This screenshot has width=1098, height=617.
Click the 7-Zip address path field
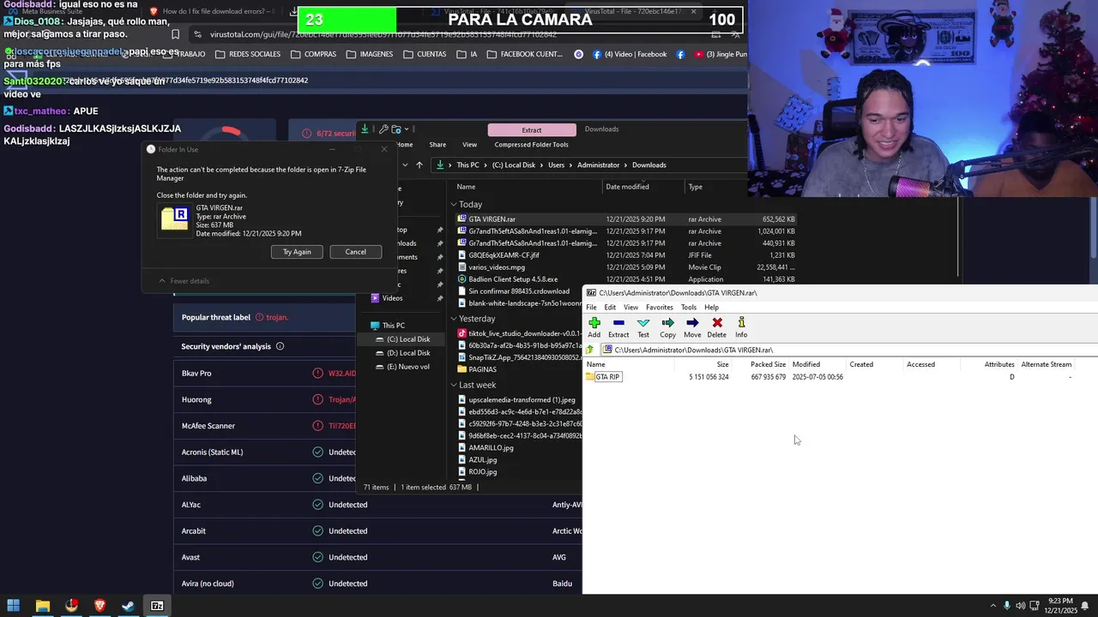pos(849,350)
